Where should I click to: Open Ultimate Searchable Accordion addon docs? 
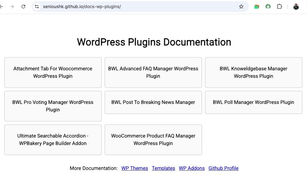pyautogui.click(x=53, y=140)
